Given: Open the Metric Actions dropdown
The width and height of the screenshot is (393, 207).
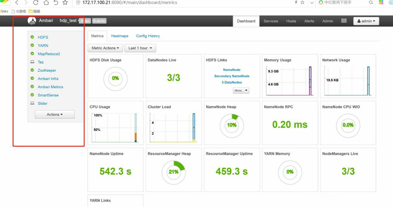Looking at the screenshot, I should pyautogui.click(x=105, y=48).
